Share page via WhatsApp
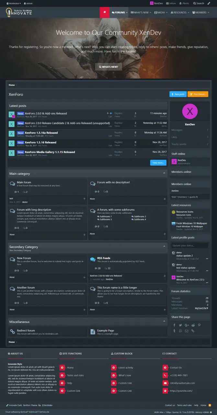The width and height of the screenshot is (217, 415). click(180, 331)
